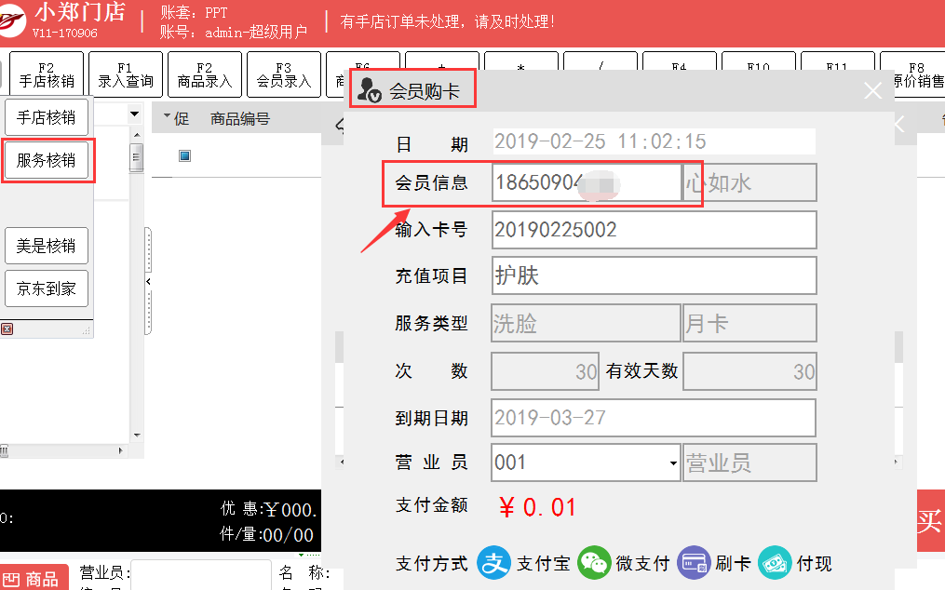The height and width of the screenshot is (590, 945).
Task: Click the 商品 tab at bottom left
Action: 34,579
